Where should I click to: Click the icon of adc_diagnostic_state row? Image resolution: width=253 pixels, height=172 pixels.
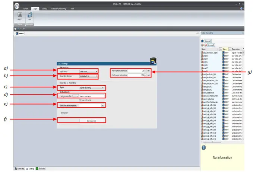coord(202,53)
